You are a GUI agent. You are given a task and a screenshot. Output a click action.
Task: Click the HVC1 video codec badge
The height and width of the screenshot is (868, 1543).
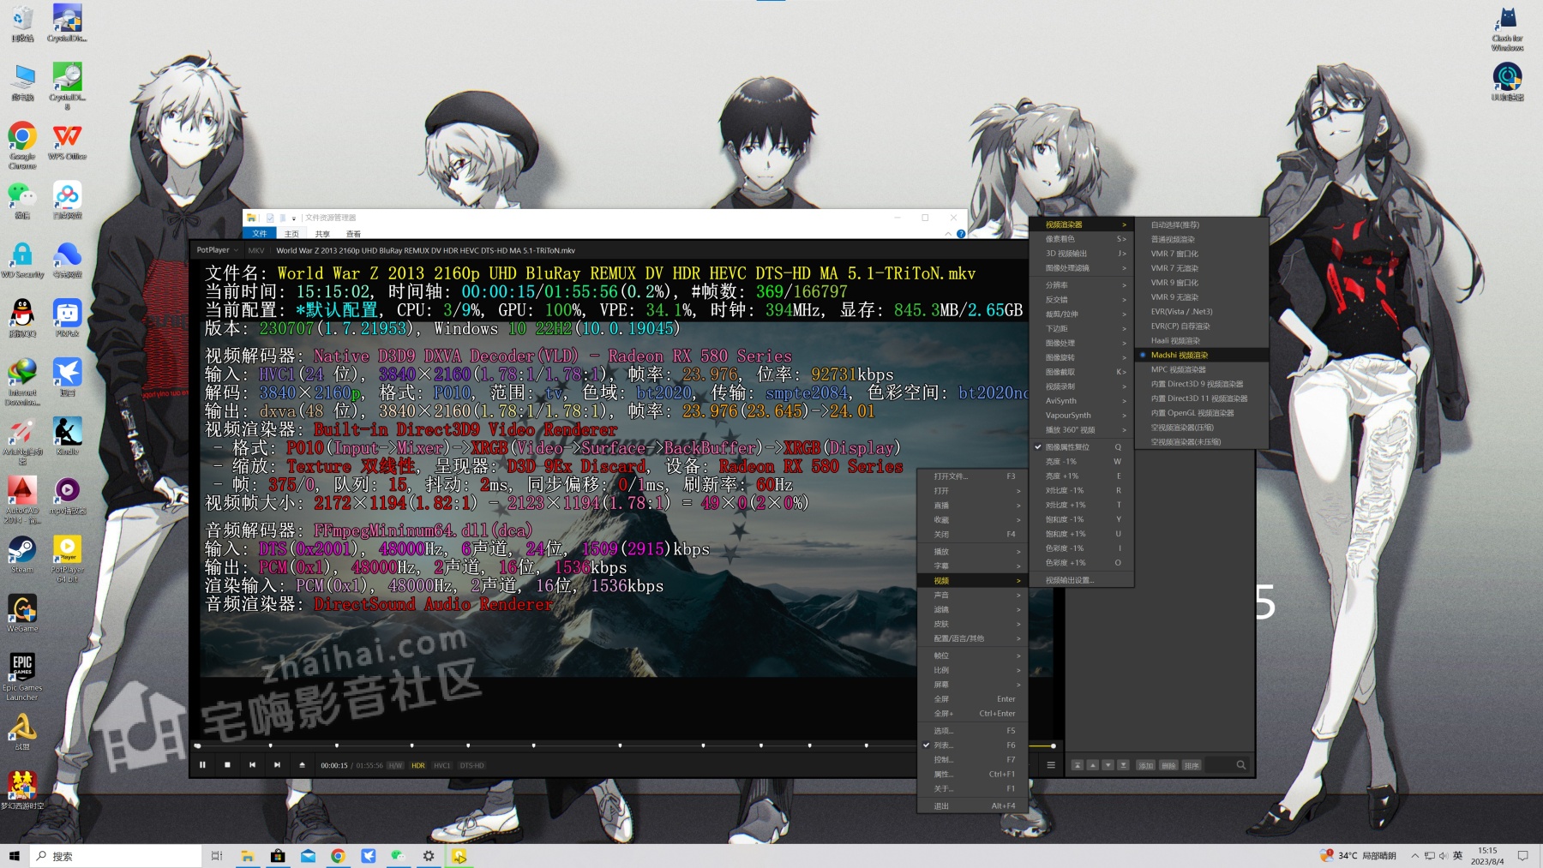tap(442, 766)
